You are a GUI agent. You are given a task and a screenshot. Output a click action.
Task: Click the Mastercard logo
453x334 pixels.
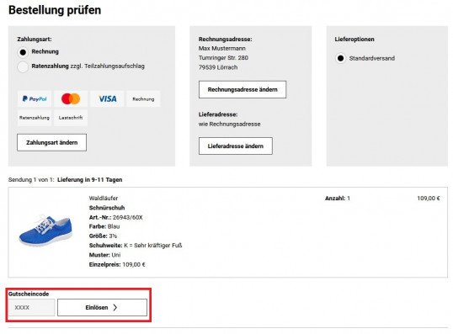(71, 99)
